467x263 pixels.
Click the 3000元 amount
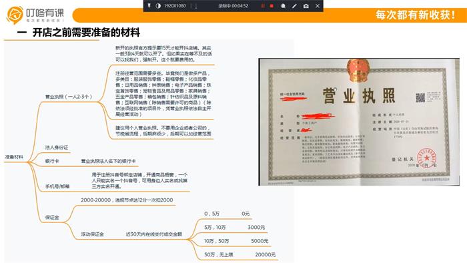[x=256, y=227]
